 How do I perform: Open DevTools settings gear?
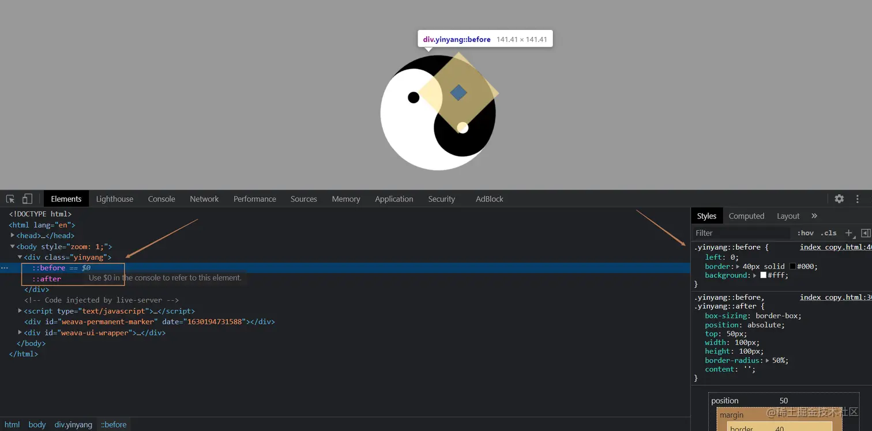click(x=839, y=199)
